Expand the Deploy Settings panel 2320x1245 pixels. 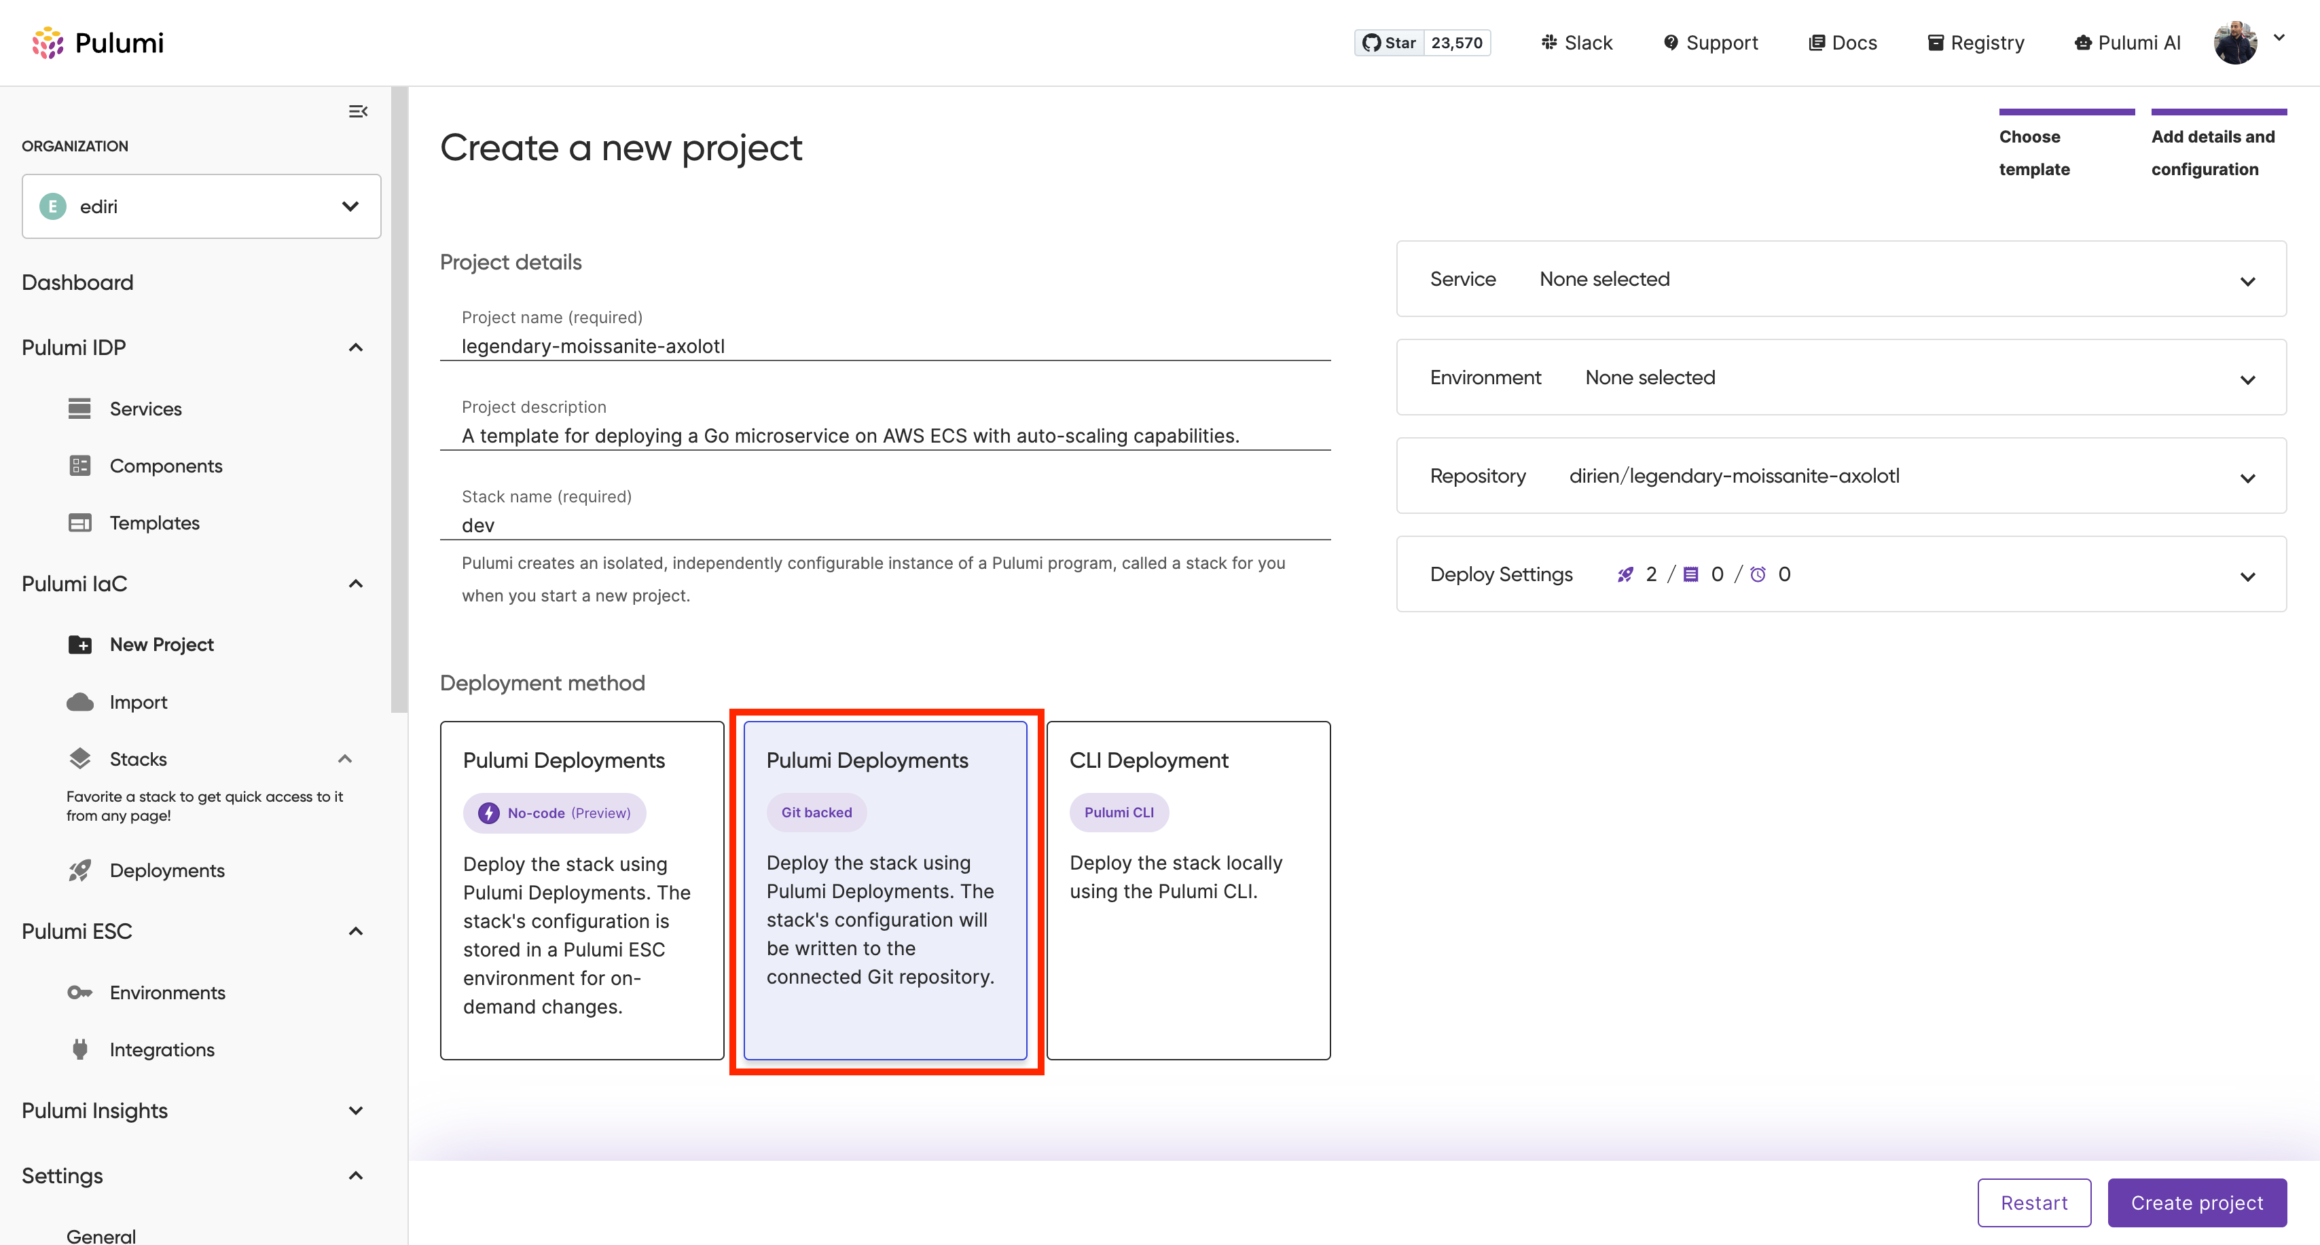(1841, 574)
